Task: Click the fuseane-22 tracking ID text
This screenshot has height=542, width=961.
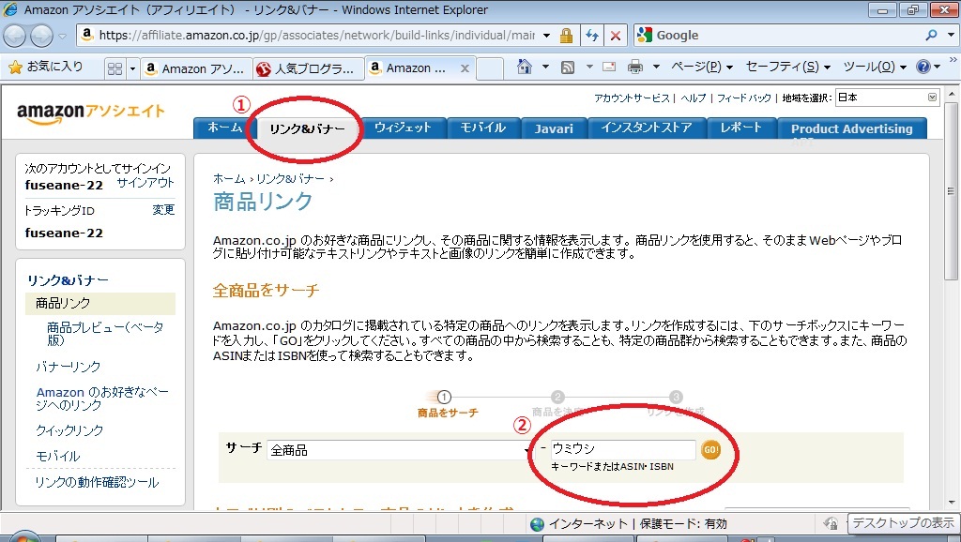Action: [x=64, y=233]
